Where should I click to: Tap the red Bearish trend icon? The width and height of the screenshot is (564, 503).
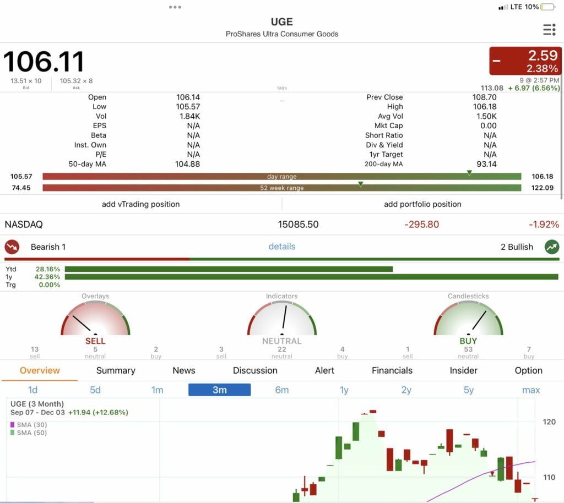pos(12,247)
